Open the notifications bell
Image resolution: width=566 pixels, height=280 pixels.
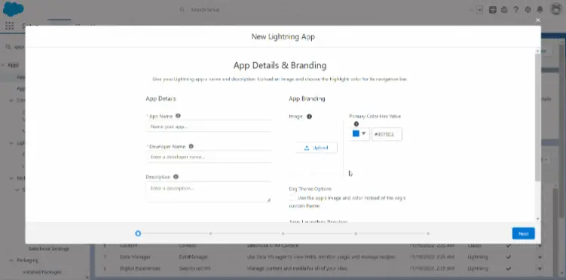point(540,10)
